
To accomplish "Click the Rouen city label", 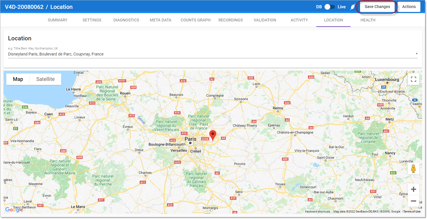I will pyautogui.click(x=125, y=93).
